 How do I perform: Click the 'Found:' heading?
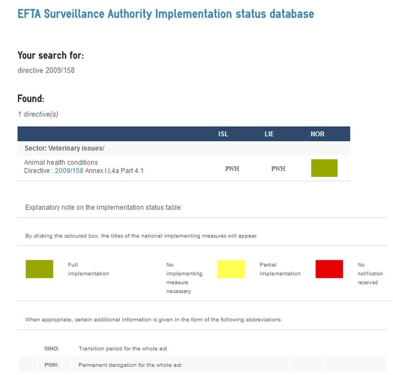pos(31,99)
